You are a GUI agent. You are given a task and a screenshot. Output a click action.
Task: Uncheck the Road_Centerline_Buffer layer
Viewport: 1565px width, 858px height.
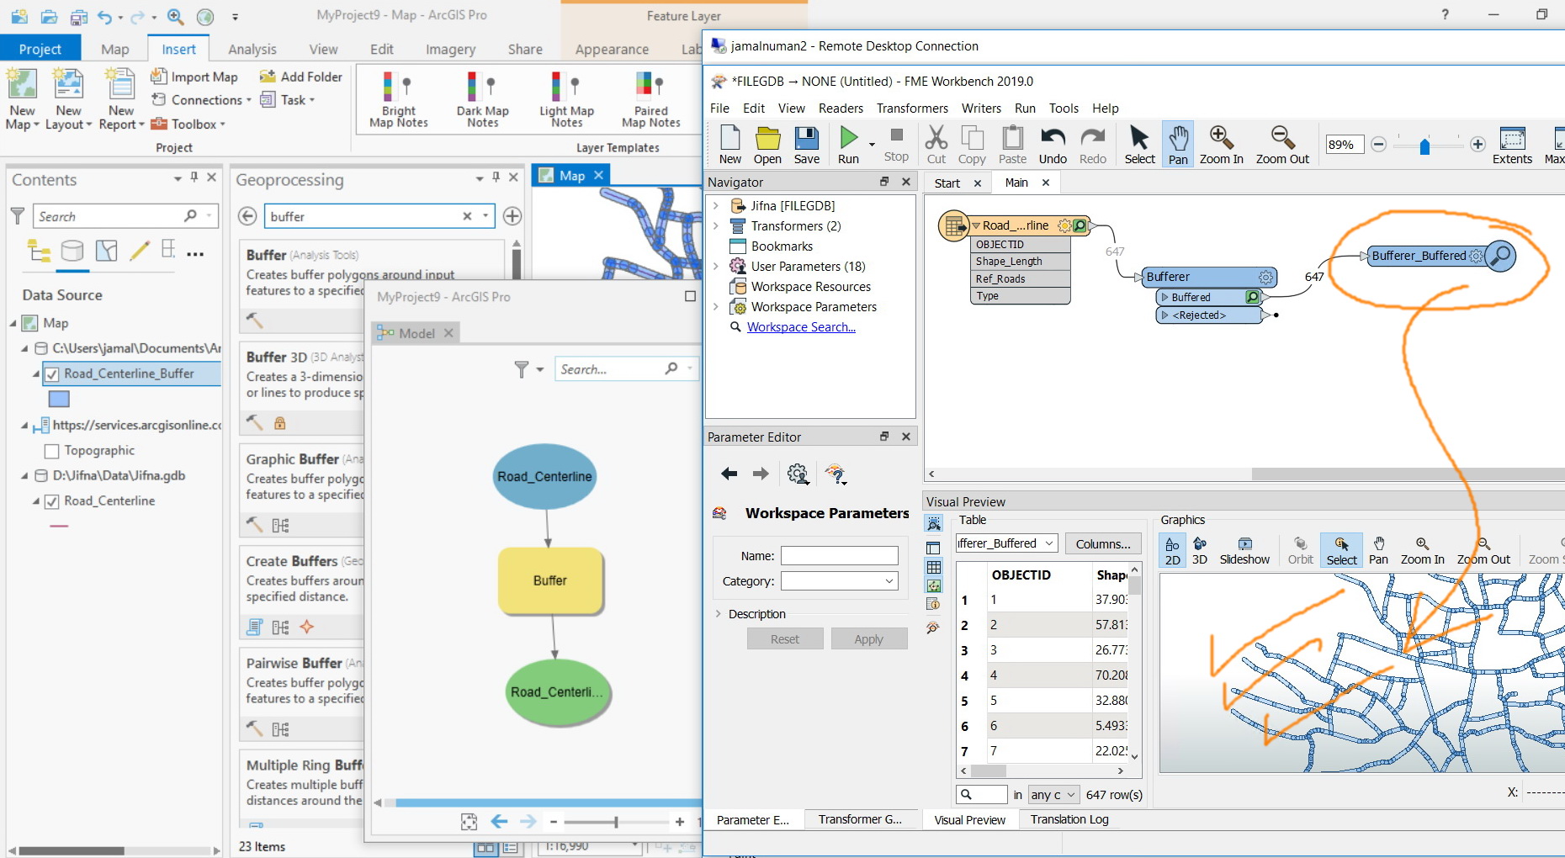pyautogui.click(x=52, y=374)
